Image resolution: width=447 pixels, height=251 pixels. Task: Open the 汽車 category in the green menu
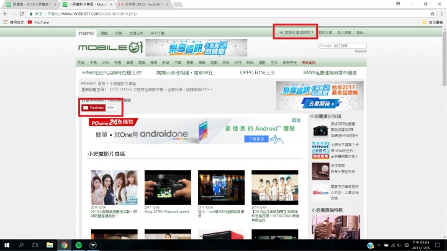click(178, 63)
